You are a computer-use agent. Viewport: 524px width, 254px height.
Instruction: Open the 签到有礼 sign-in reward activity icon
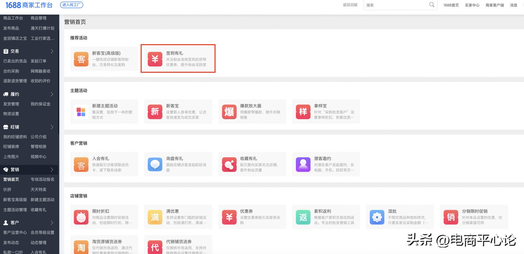[x=155, y=59]
